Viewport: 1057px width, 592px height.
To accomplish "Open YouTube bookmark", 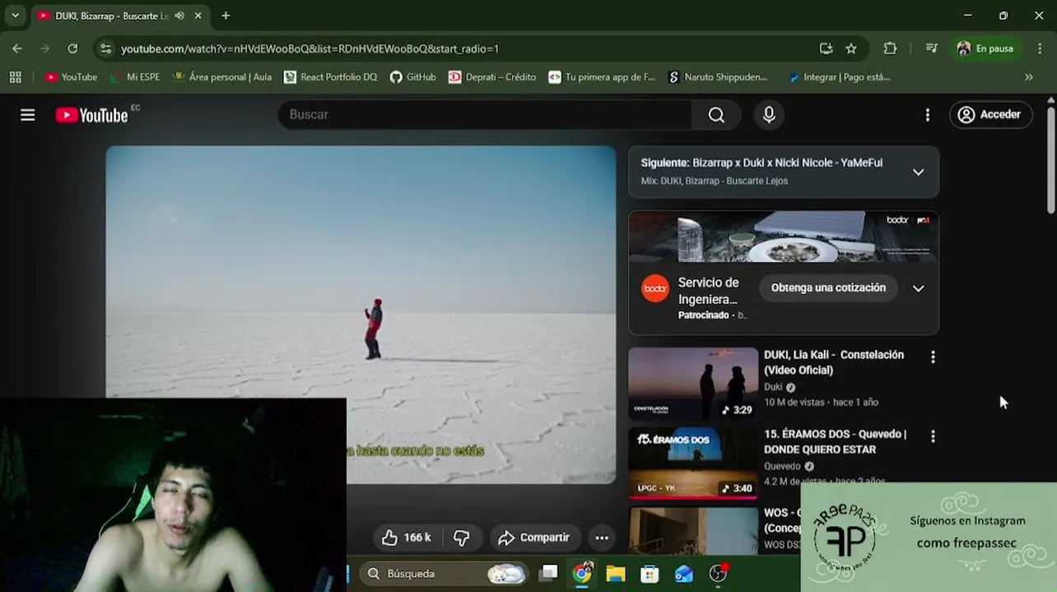I will click(x=71, y=77).
